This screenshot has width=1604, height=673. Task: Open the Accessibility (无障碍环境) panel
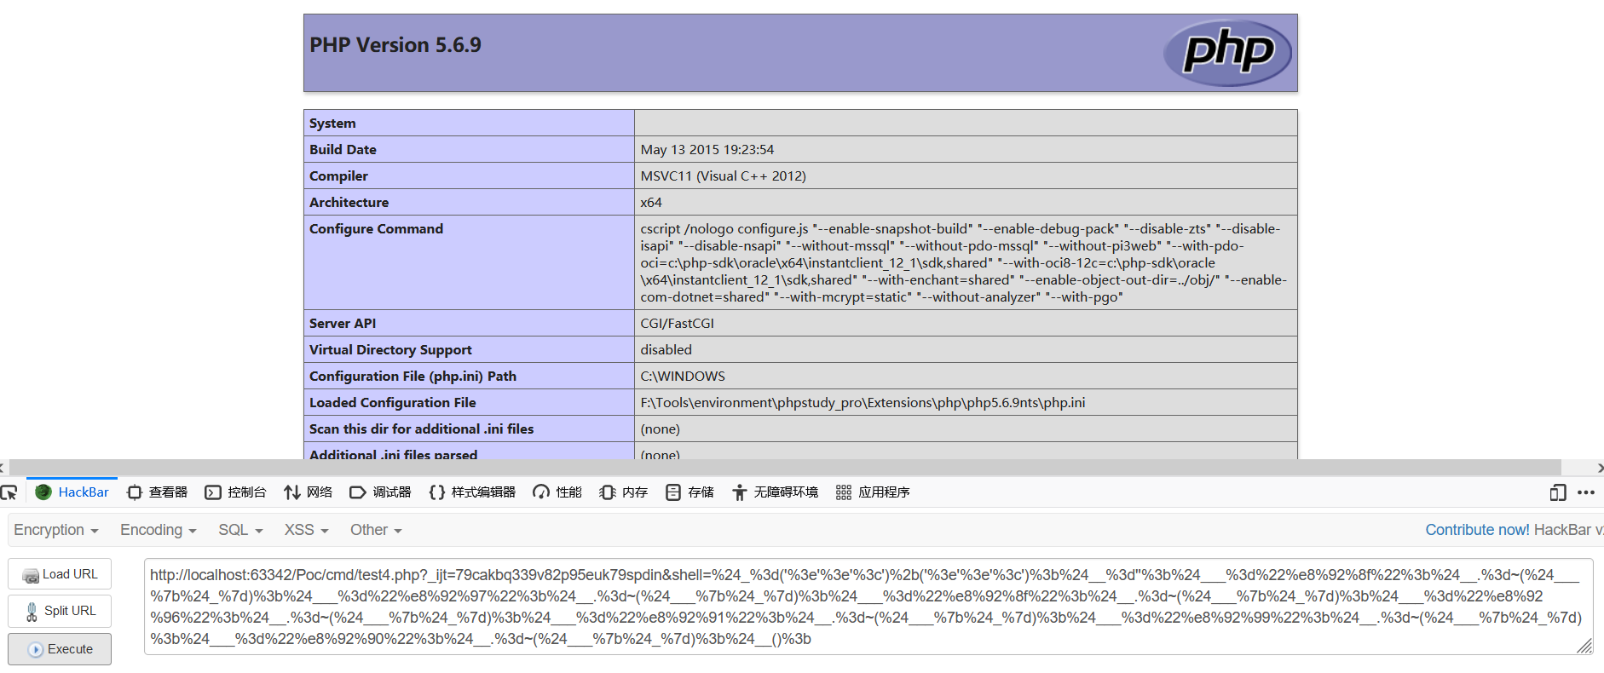pos(775,492)
